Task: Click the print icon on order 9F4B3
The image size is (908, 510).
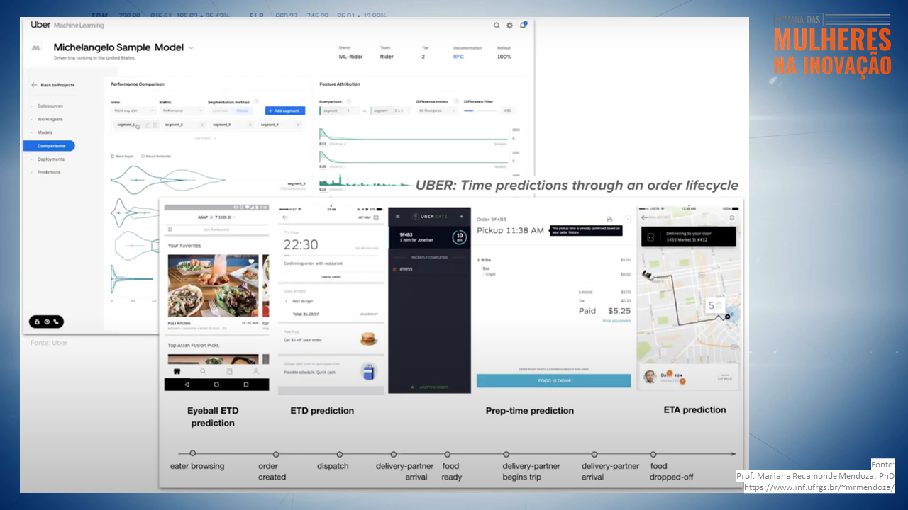Action: coord(609,220)
